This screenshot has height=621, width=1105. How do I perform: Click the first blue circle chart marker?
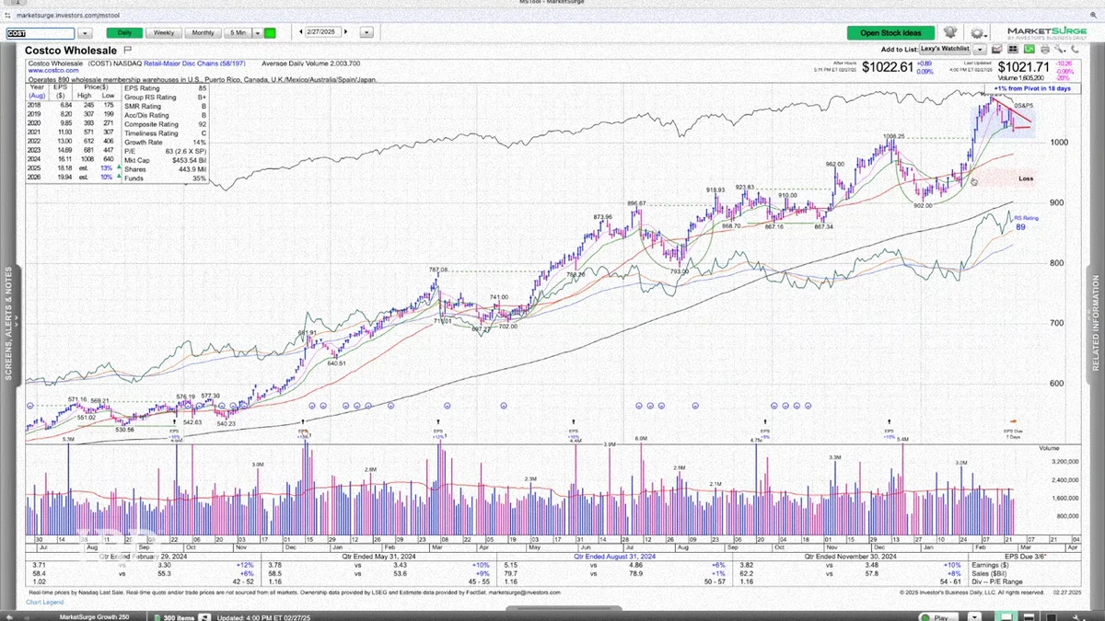click(x=30, y=405)
